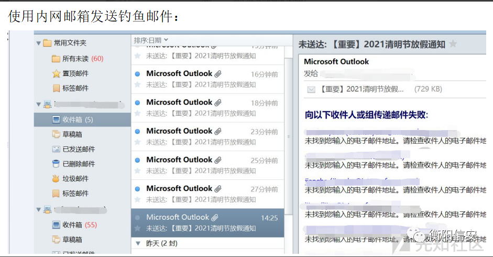Collapse the first mail account node
Screen dimensions: 493x257
[38, 104]
